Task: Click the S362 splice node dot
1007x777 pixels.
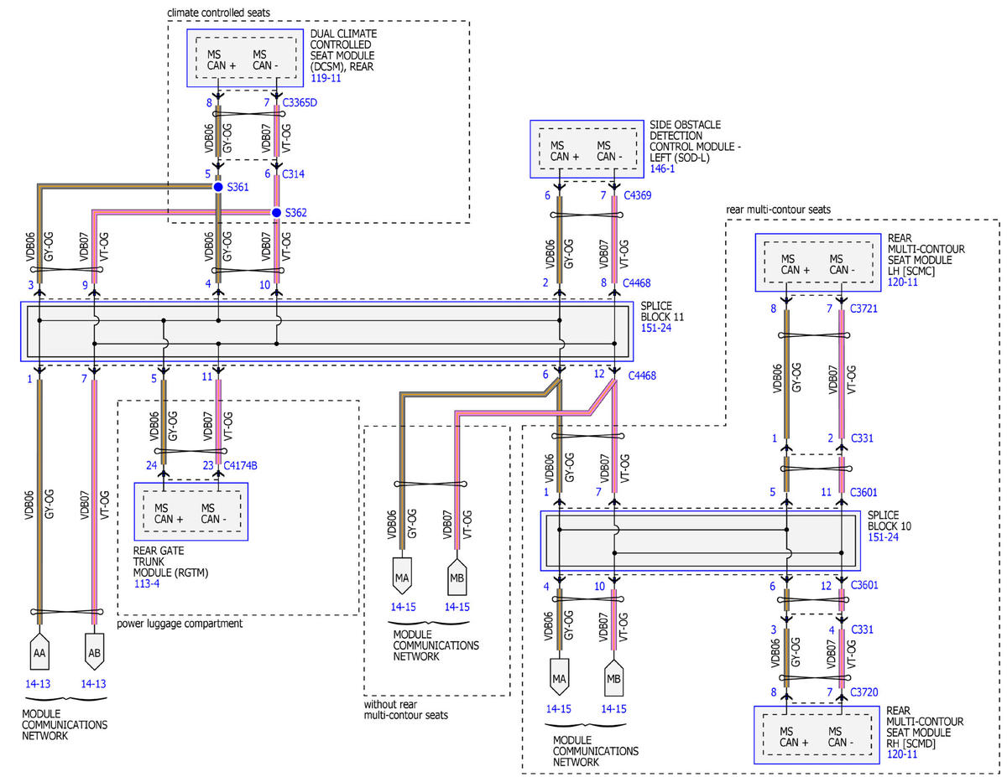Action: (276, 213)
